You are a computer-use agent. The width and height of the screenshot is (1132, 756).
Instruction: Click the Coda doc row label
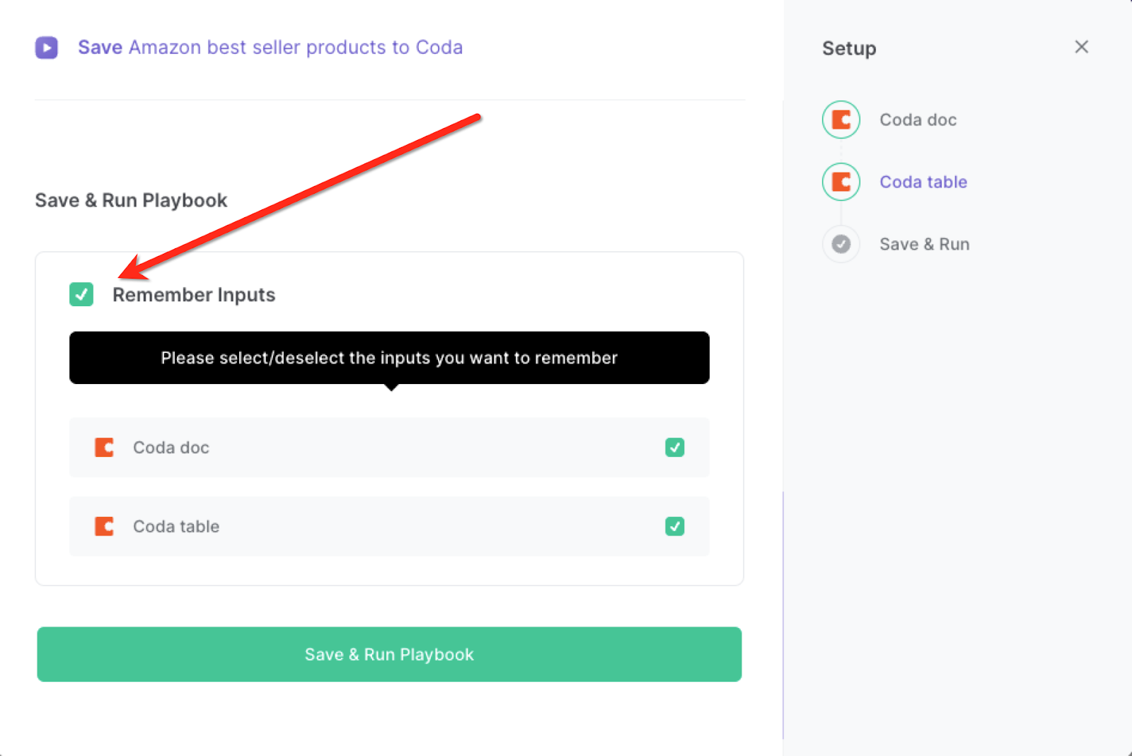(x=171, y=448)
